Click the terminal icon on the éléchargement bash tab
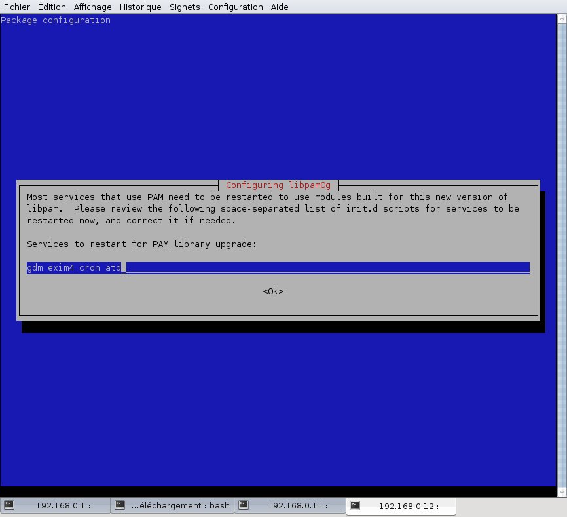The height and width of the screenshot is (517, 567). click(x=120, y=505)
